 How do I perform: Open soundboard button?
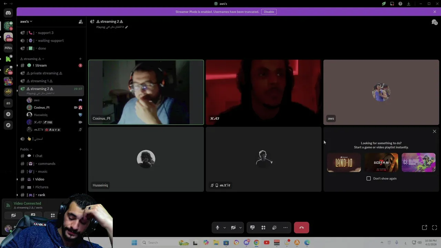click(x=274, y=228)
